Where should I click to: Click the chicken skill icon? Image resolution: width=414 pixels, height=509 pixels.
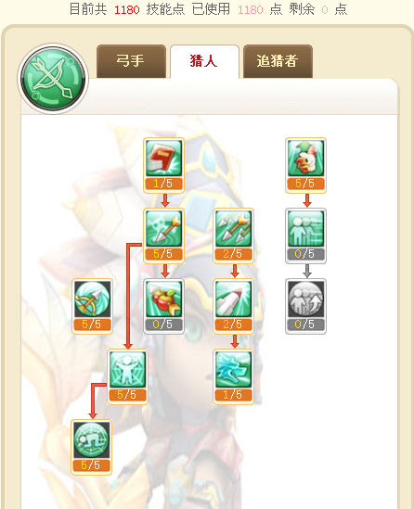pos(305,159)
